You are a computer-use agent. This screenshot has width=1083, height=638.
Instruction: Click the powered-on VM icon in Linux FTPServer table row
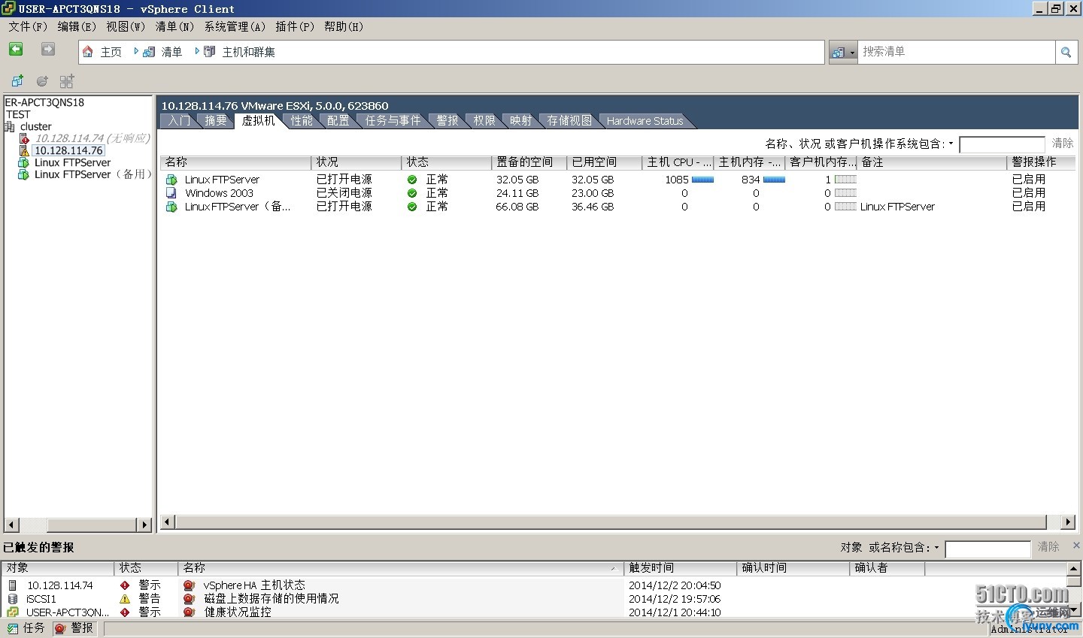pos(171,180)
